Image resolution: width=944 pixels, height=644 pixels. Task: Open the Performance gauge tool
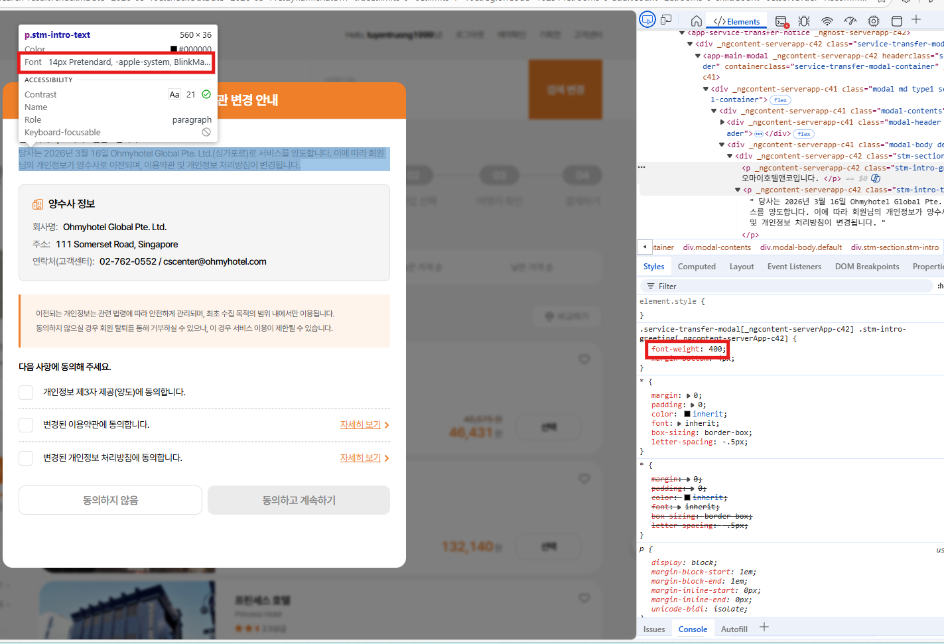coord(850,21)
